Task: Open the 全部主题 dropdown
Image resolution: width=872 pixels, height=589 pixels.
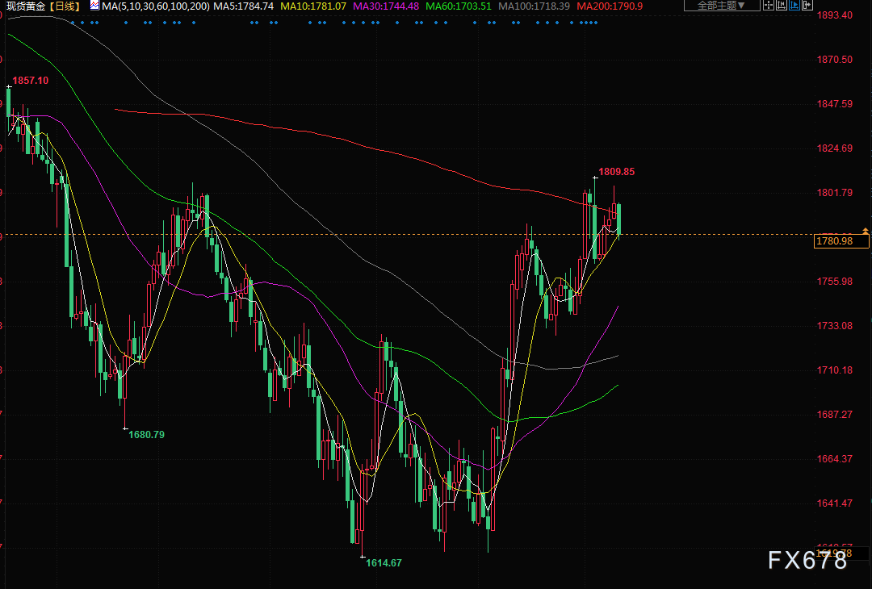Action: pyautogui.click(x=721, y=6)
